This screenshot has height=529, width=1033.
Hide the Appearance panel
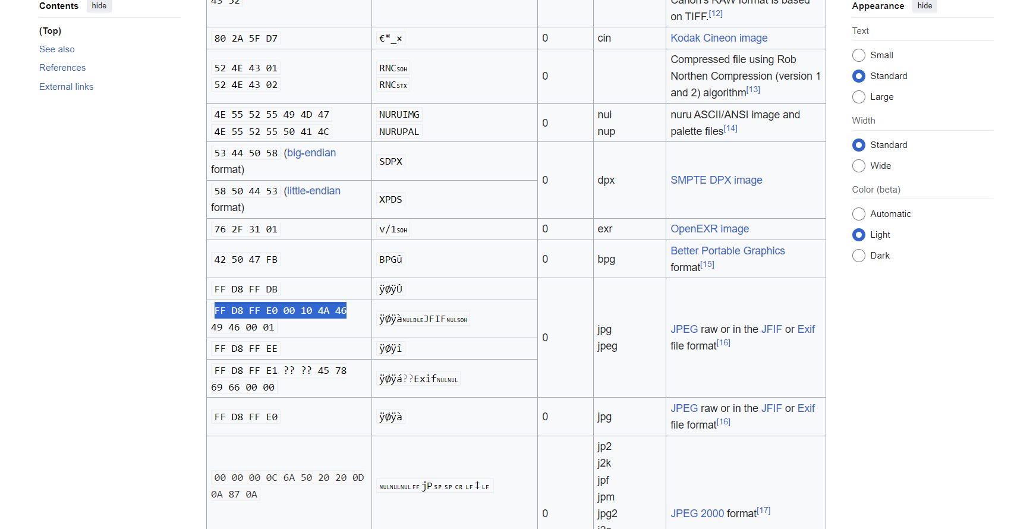tap(924, 6)
